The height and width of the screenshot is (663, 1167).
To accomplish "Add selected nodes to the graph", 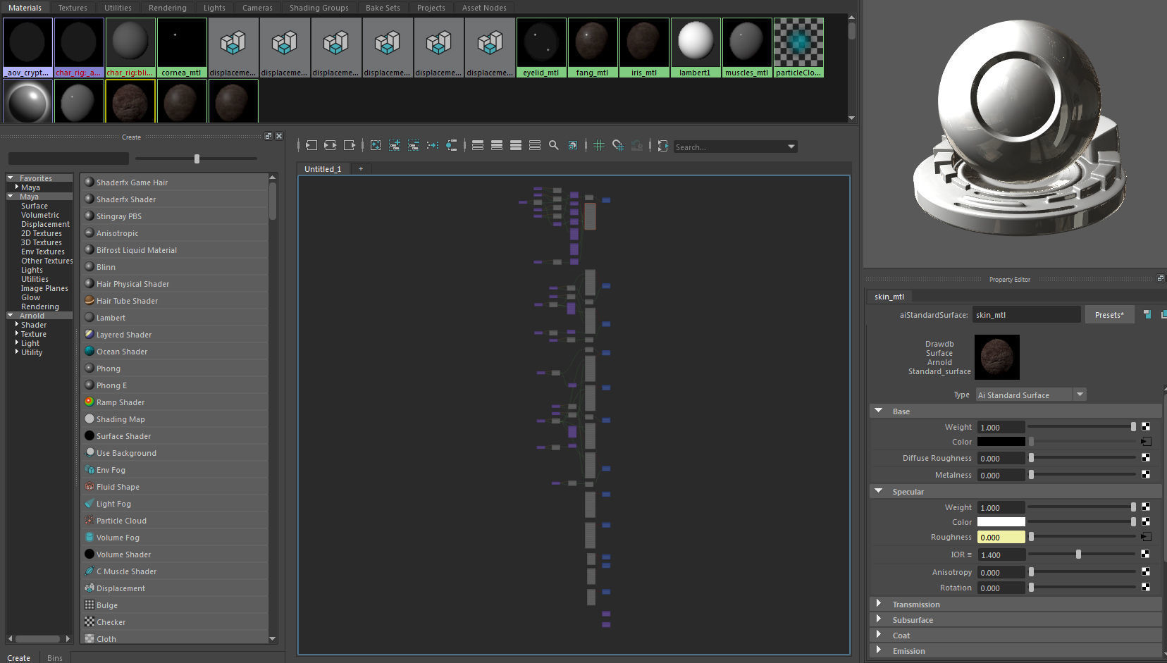I will (395, 145).
